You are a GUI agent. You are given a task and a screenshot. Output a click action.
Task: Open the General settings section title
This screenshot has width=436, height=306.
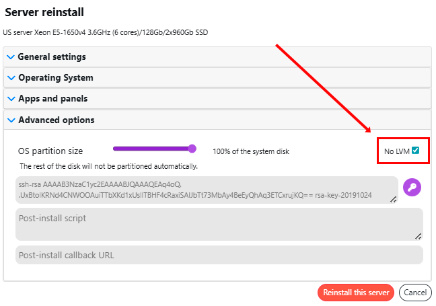pos(52,57)
